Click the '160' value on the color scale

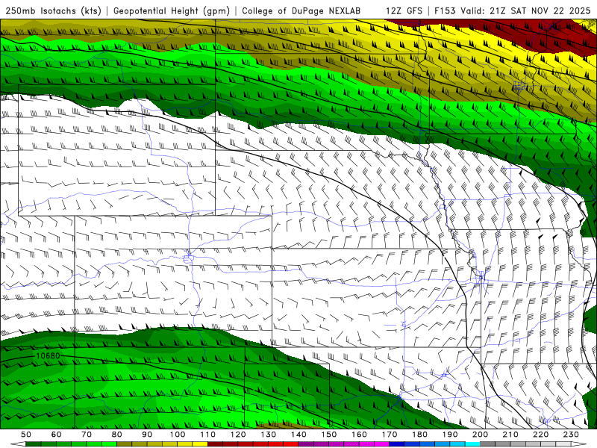[359, 435]
